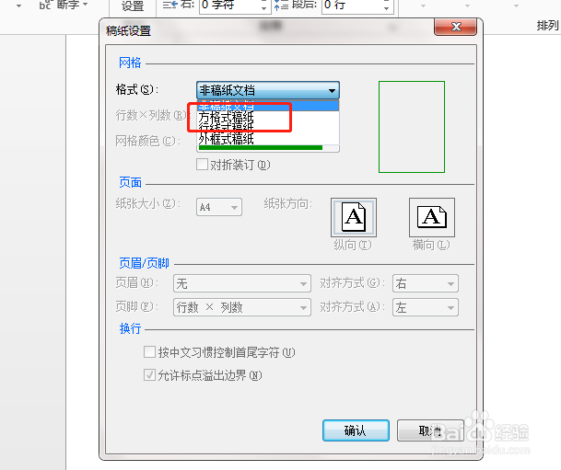Screen dimensions: 561x470
Task: Click the right indent icon
Action: pyautogui.click(x=170, y=5)
